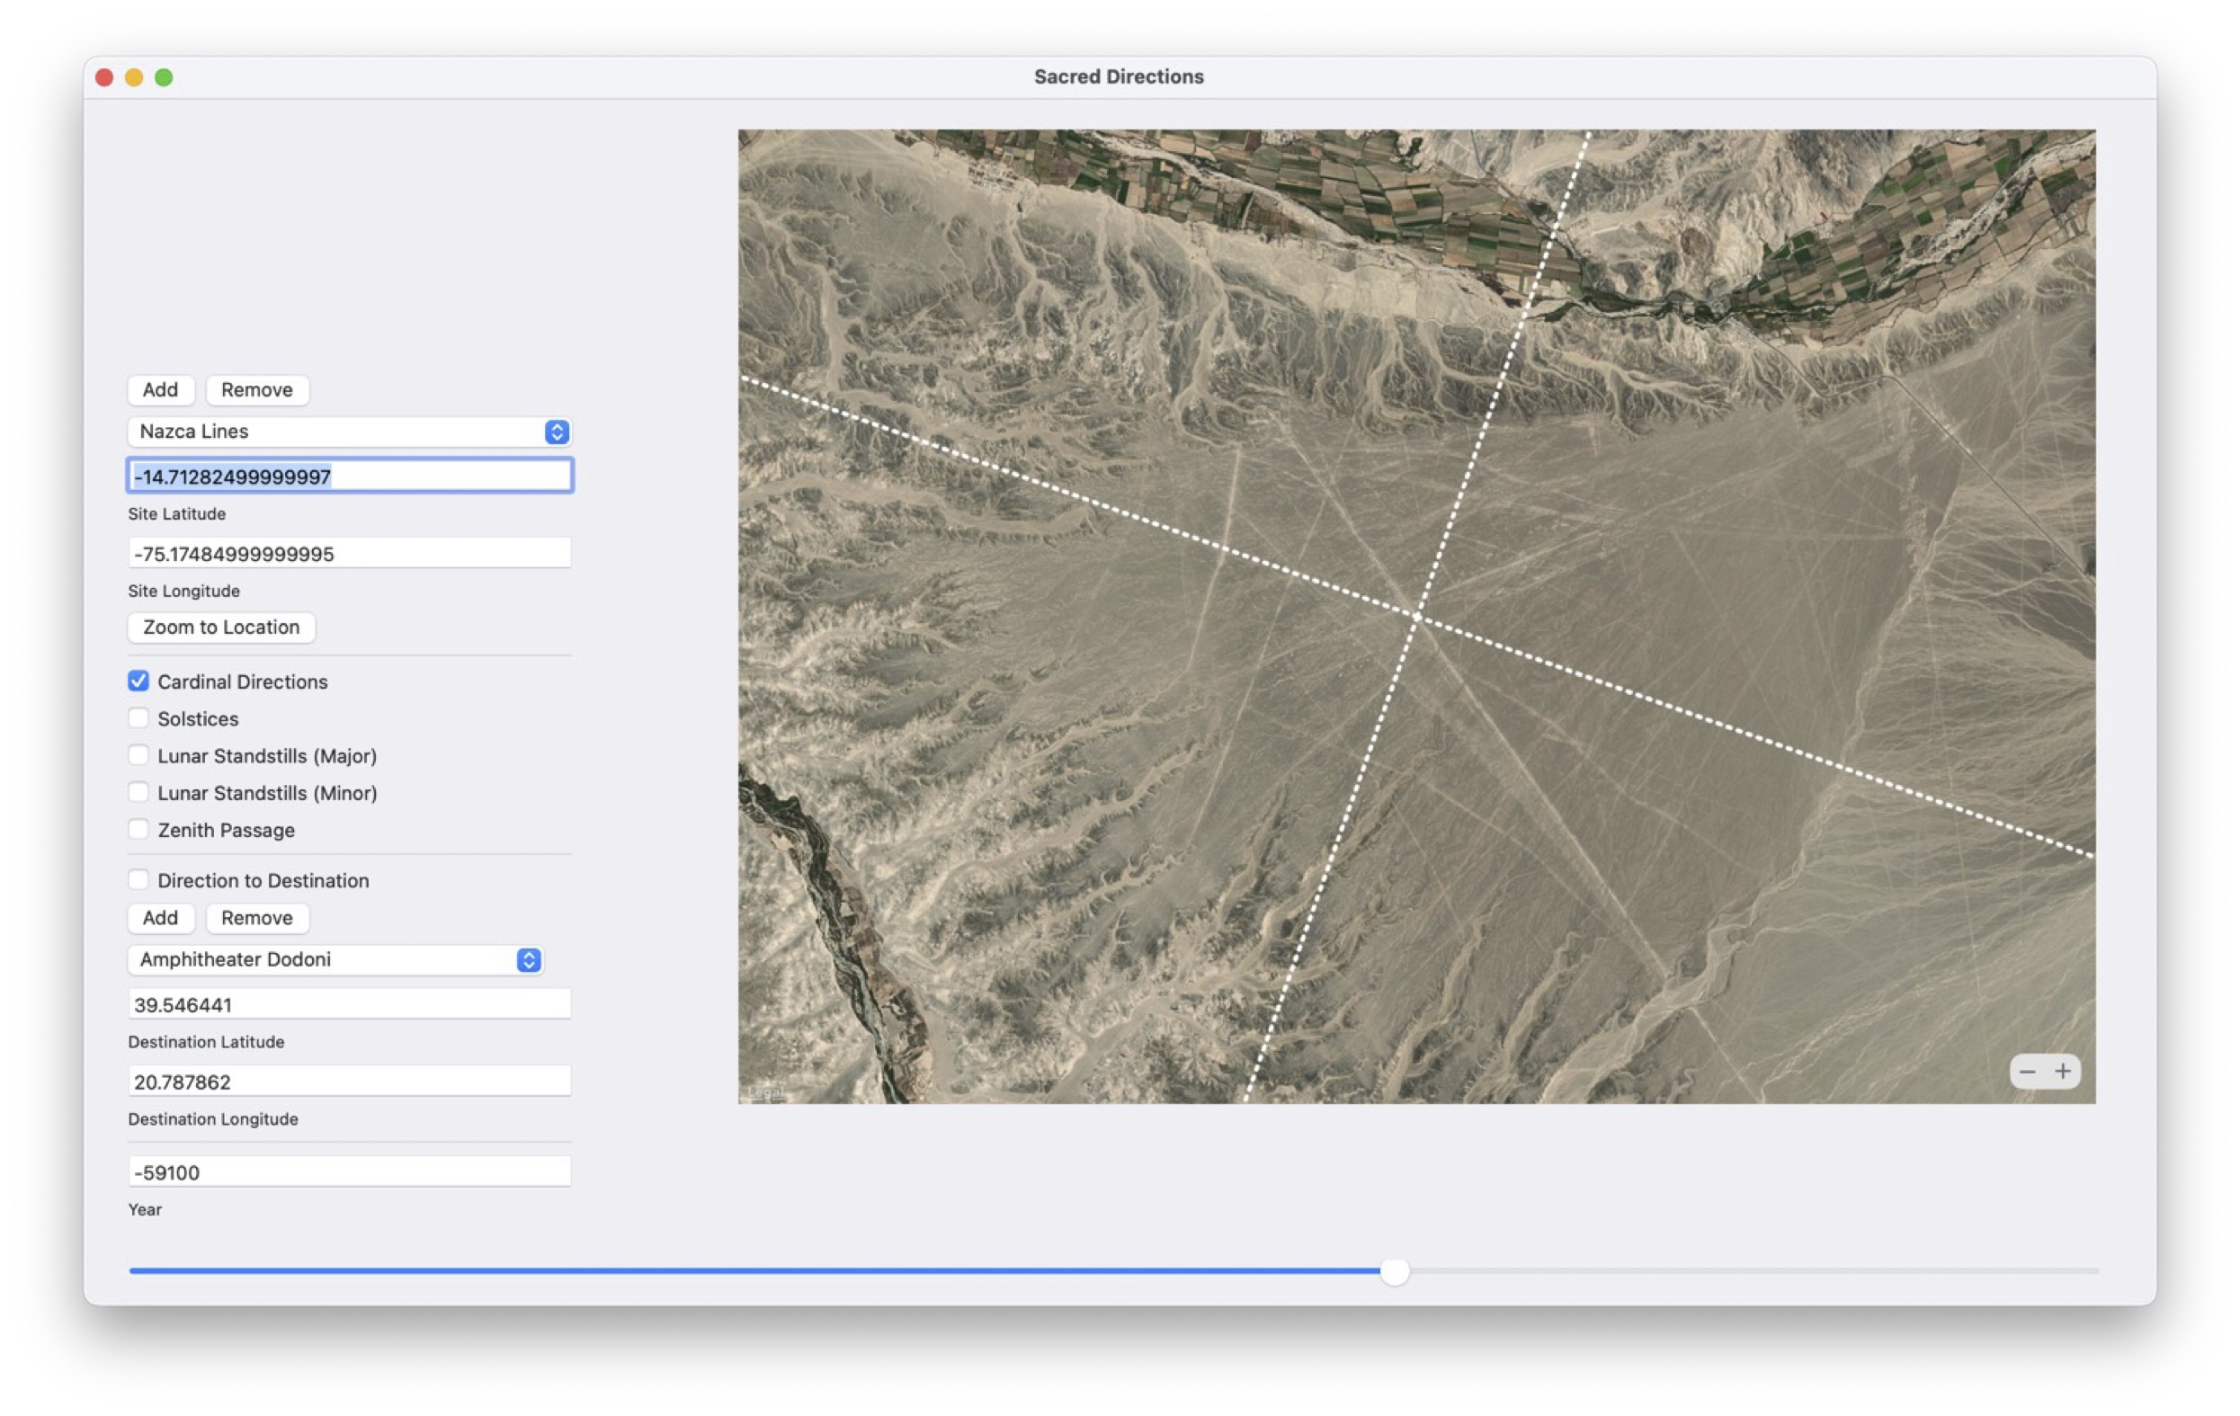Enable Lunar Standstills (Major) checkbox

[138, 756]
